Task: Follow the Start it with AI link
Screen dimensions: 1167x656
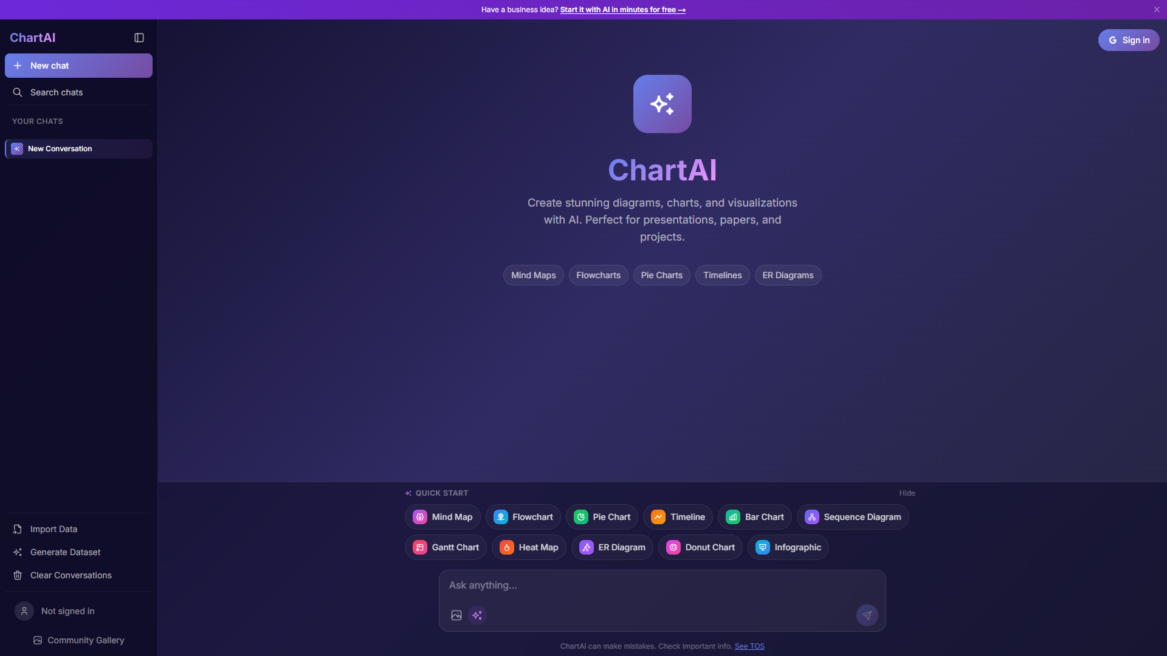Action: 623,10
